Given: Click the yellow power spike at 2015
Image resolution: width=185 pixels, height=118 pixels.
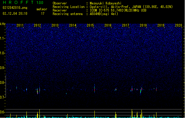Looking at the screenshot, I should point(94,114).
